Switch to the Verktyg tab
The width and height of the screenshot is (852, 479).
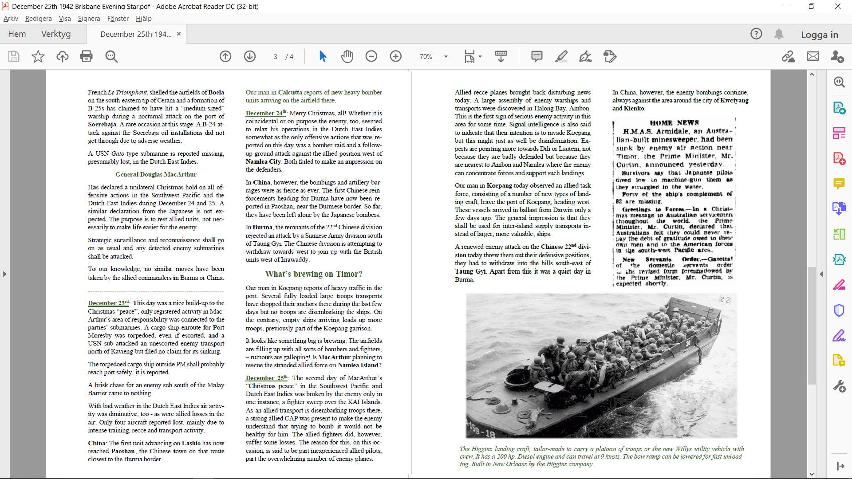click(56, 34)
